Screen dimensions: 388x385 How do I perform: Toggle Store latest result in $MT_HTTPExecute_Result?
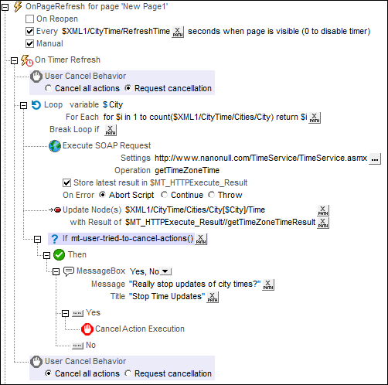[67, 183]
